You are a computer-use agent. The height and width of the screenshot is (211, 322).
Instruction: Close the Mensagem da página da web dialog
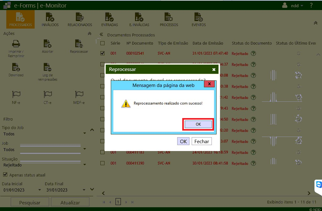click(209, 84)
